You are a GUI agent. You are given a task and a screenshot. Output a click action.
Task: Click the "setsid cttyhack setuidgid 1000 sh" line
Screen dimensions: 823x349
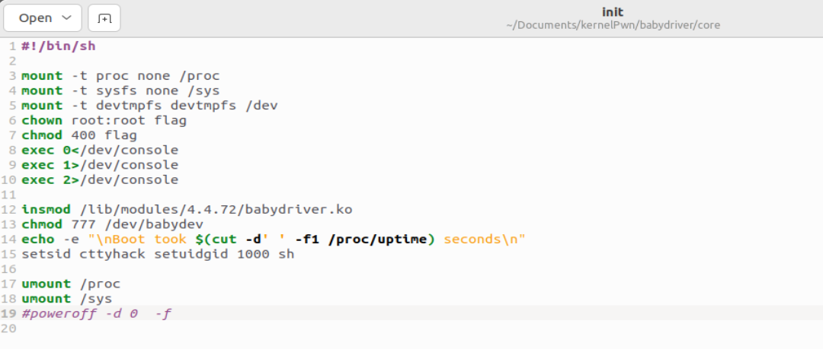click(x=158, y=254)
